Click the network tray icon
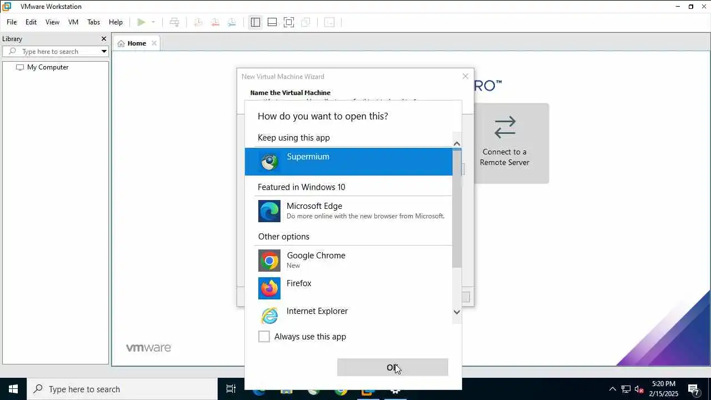 pos(626,389)
